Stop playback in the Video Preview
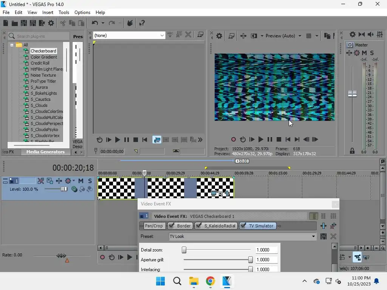Image resolution: width=387 pixels, height=290 pixels. (x=279, y=140)
